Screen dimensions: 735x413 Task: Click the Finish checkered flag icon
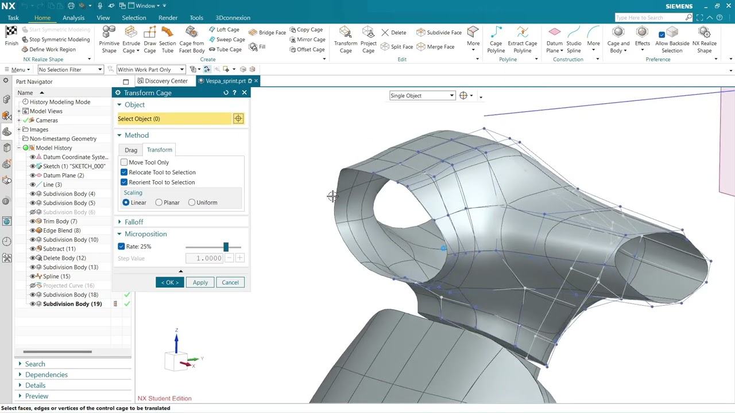click(11, 32)
